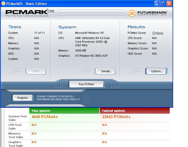Click the 11 of 11 system tests value

coord(39,33)
